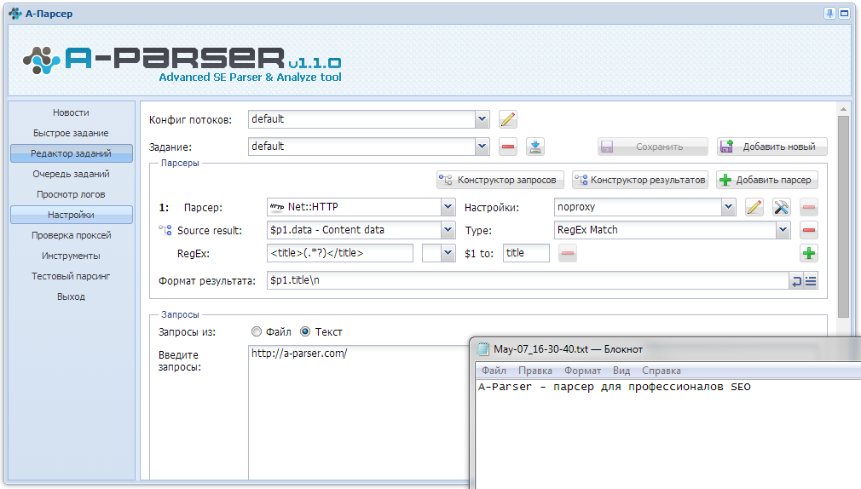
Task: Open Новости in the sidebar
Action: [71, 112]
